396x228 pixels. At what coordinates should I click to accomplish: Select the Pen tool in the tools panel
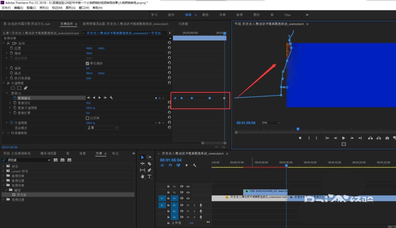[x=149, y=170]
